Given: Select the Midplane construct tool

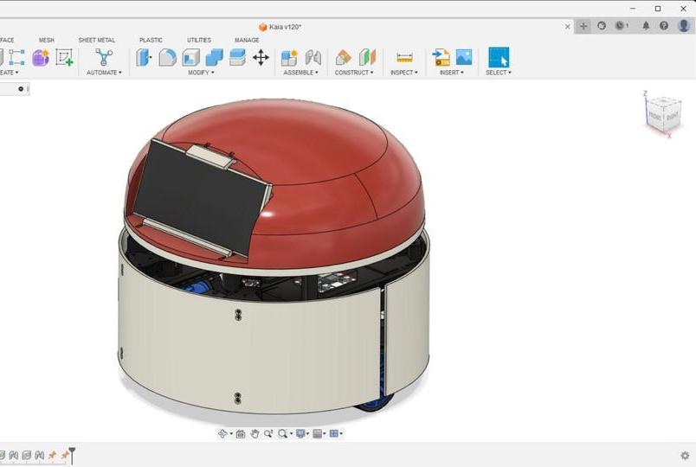Looking at the screenshot, I should (x=367, y=58).
